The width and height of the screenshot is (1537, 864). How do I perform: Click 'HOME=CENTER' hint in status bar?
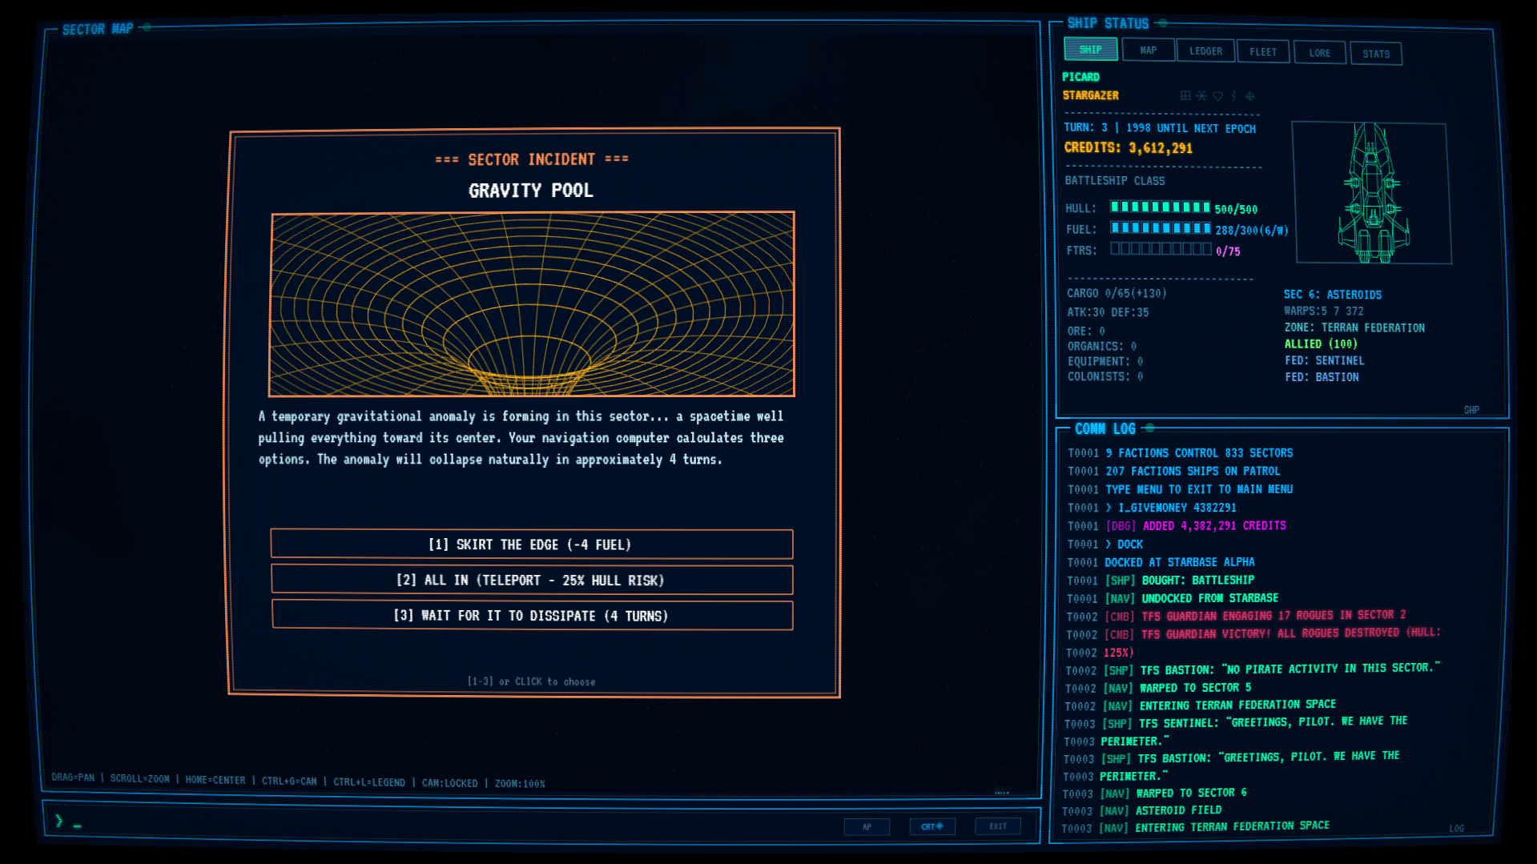[215, 780]
